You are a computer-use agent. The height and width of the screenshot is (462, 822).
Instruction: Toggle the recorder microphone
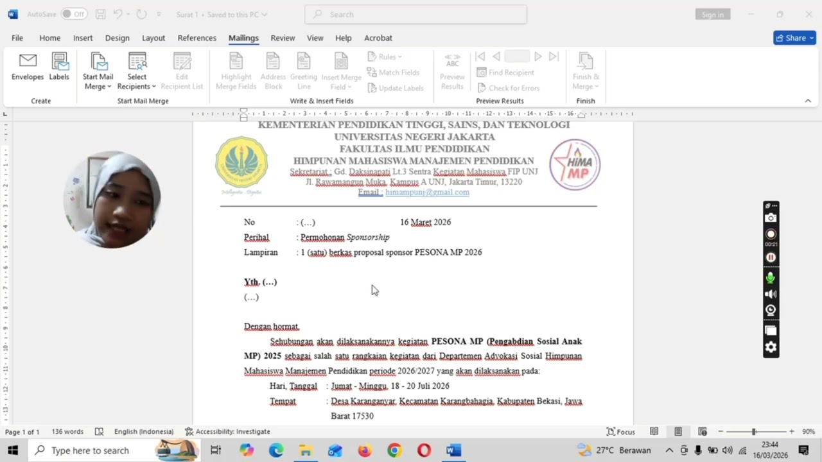point(771,278)
